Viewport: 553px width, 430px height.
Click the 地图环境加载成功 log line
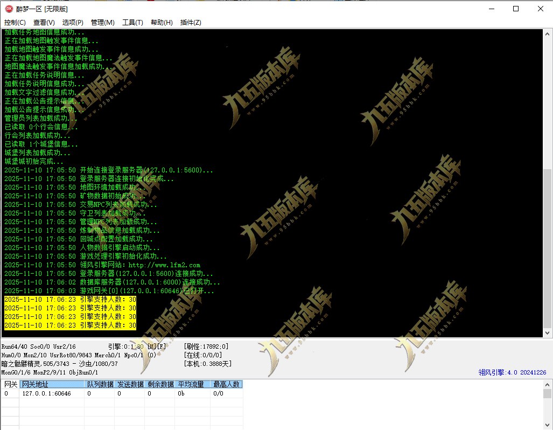pyautogui.click(x=75, y=188)
